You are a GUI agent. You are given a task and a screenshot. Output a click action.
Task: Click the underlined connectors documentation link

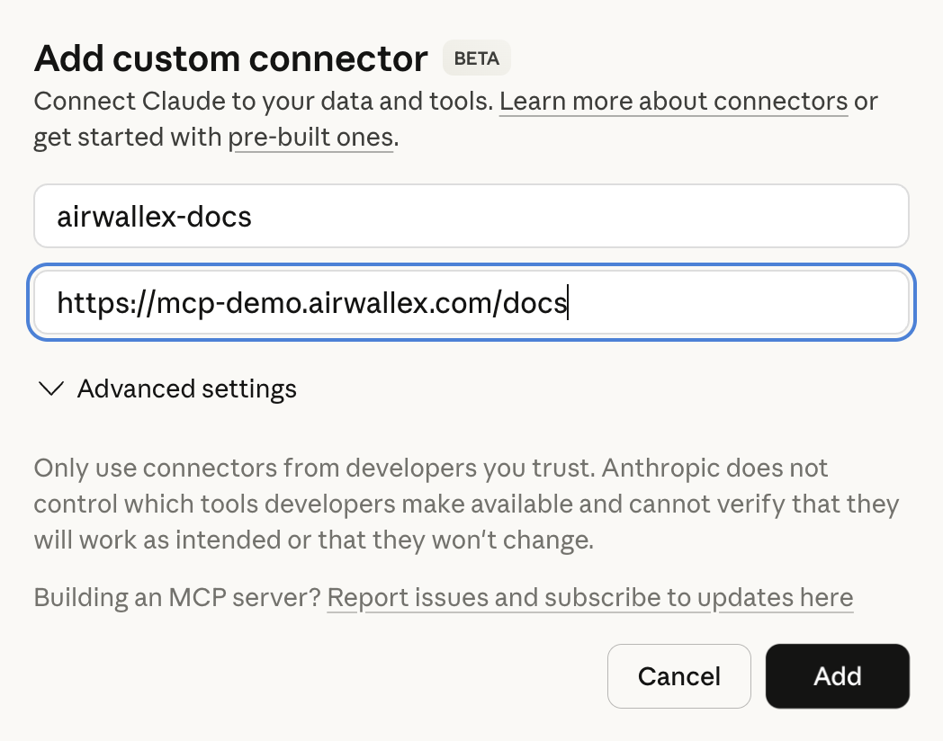coord(673,101)
